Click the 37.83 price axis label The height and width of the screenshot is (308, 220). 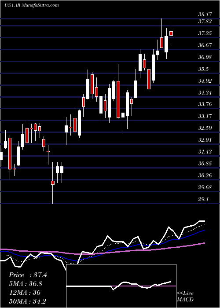tap(205, 22)
